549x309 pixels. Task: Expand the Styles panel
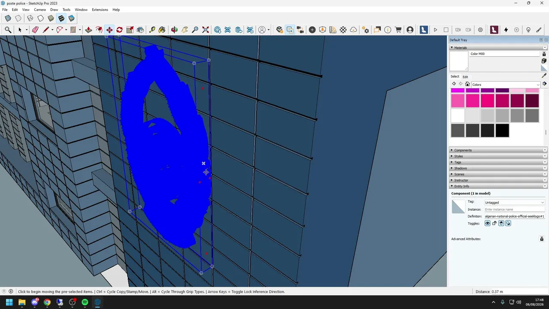(x=498, y=156)
